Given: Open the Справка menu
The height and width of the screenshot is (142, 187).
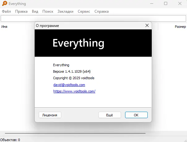Looking at the screenshot, I should pos(102,11).
